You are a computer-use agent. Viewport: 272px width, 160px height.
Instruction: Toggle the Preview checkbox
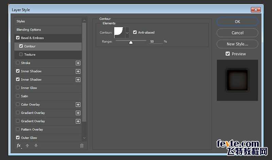pos(227,54)
